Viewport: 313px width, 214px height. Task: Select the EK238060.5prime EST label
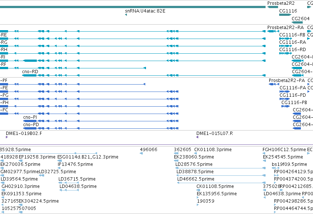click(194, 157)
